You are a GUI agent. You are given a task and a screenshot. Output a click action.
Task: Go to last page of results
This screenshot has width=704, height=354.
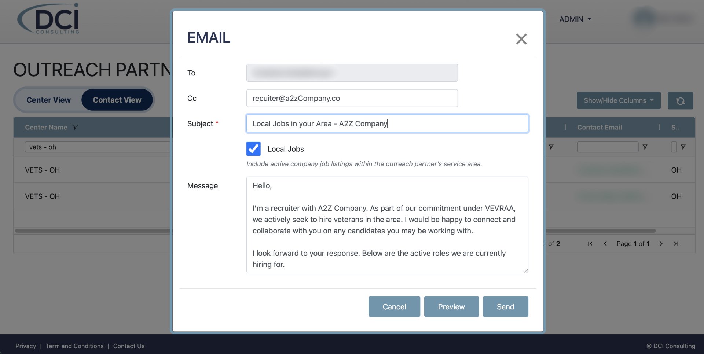point(676,244)
